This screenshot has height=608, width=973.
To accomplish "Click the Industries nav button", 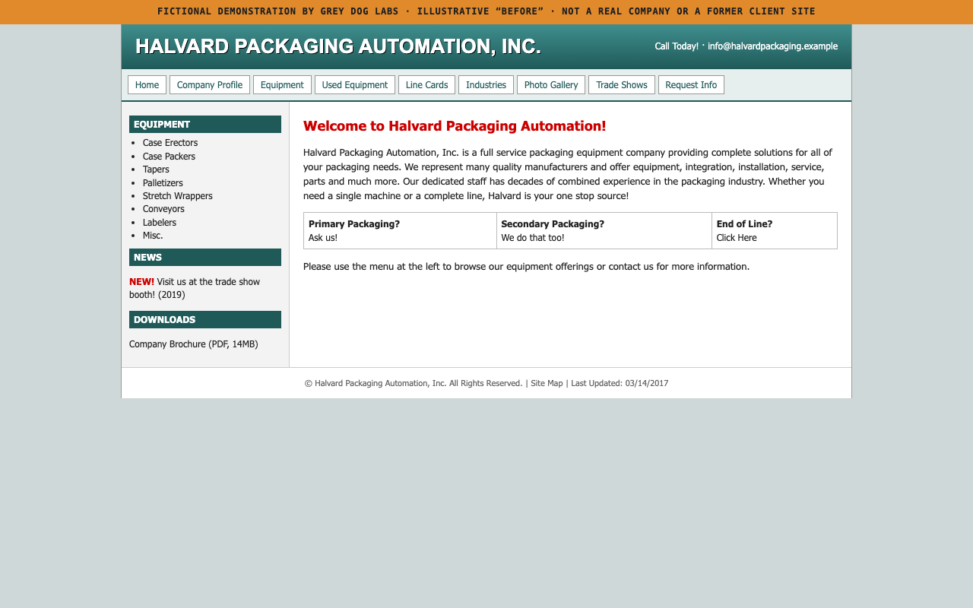I will click(x=486, y=85).
